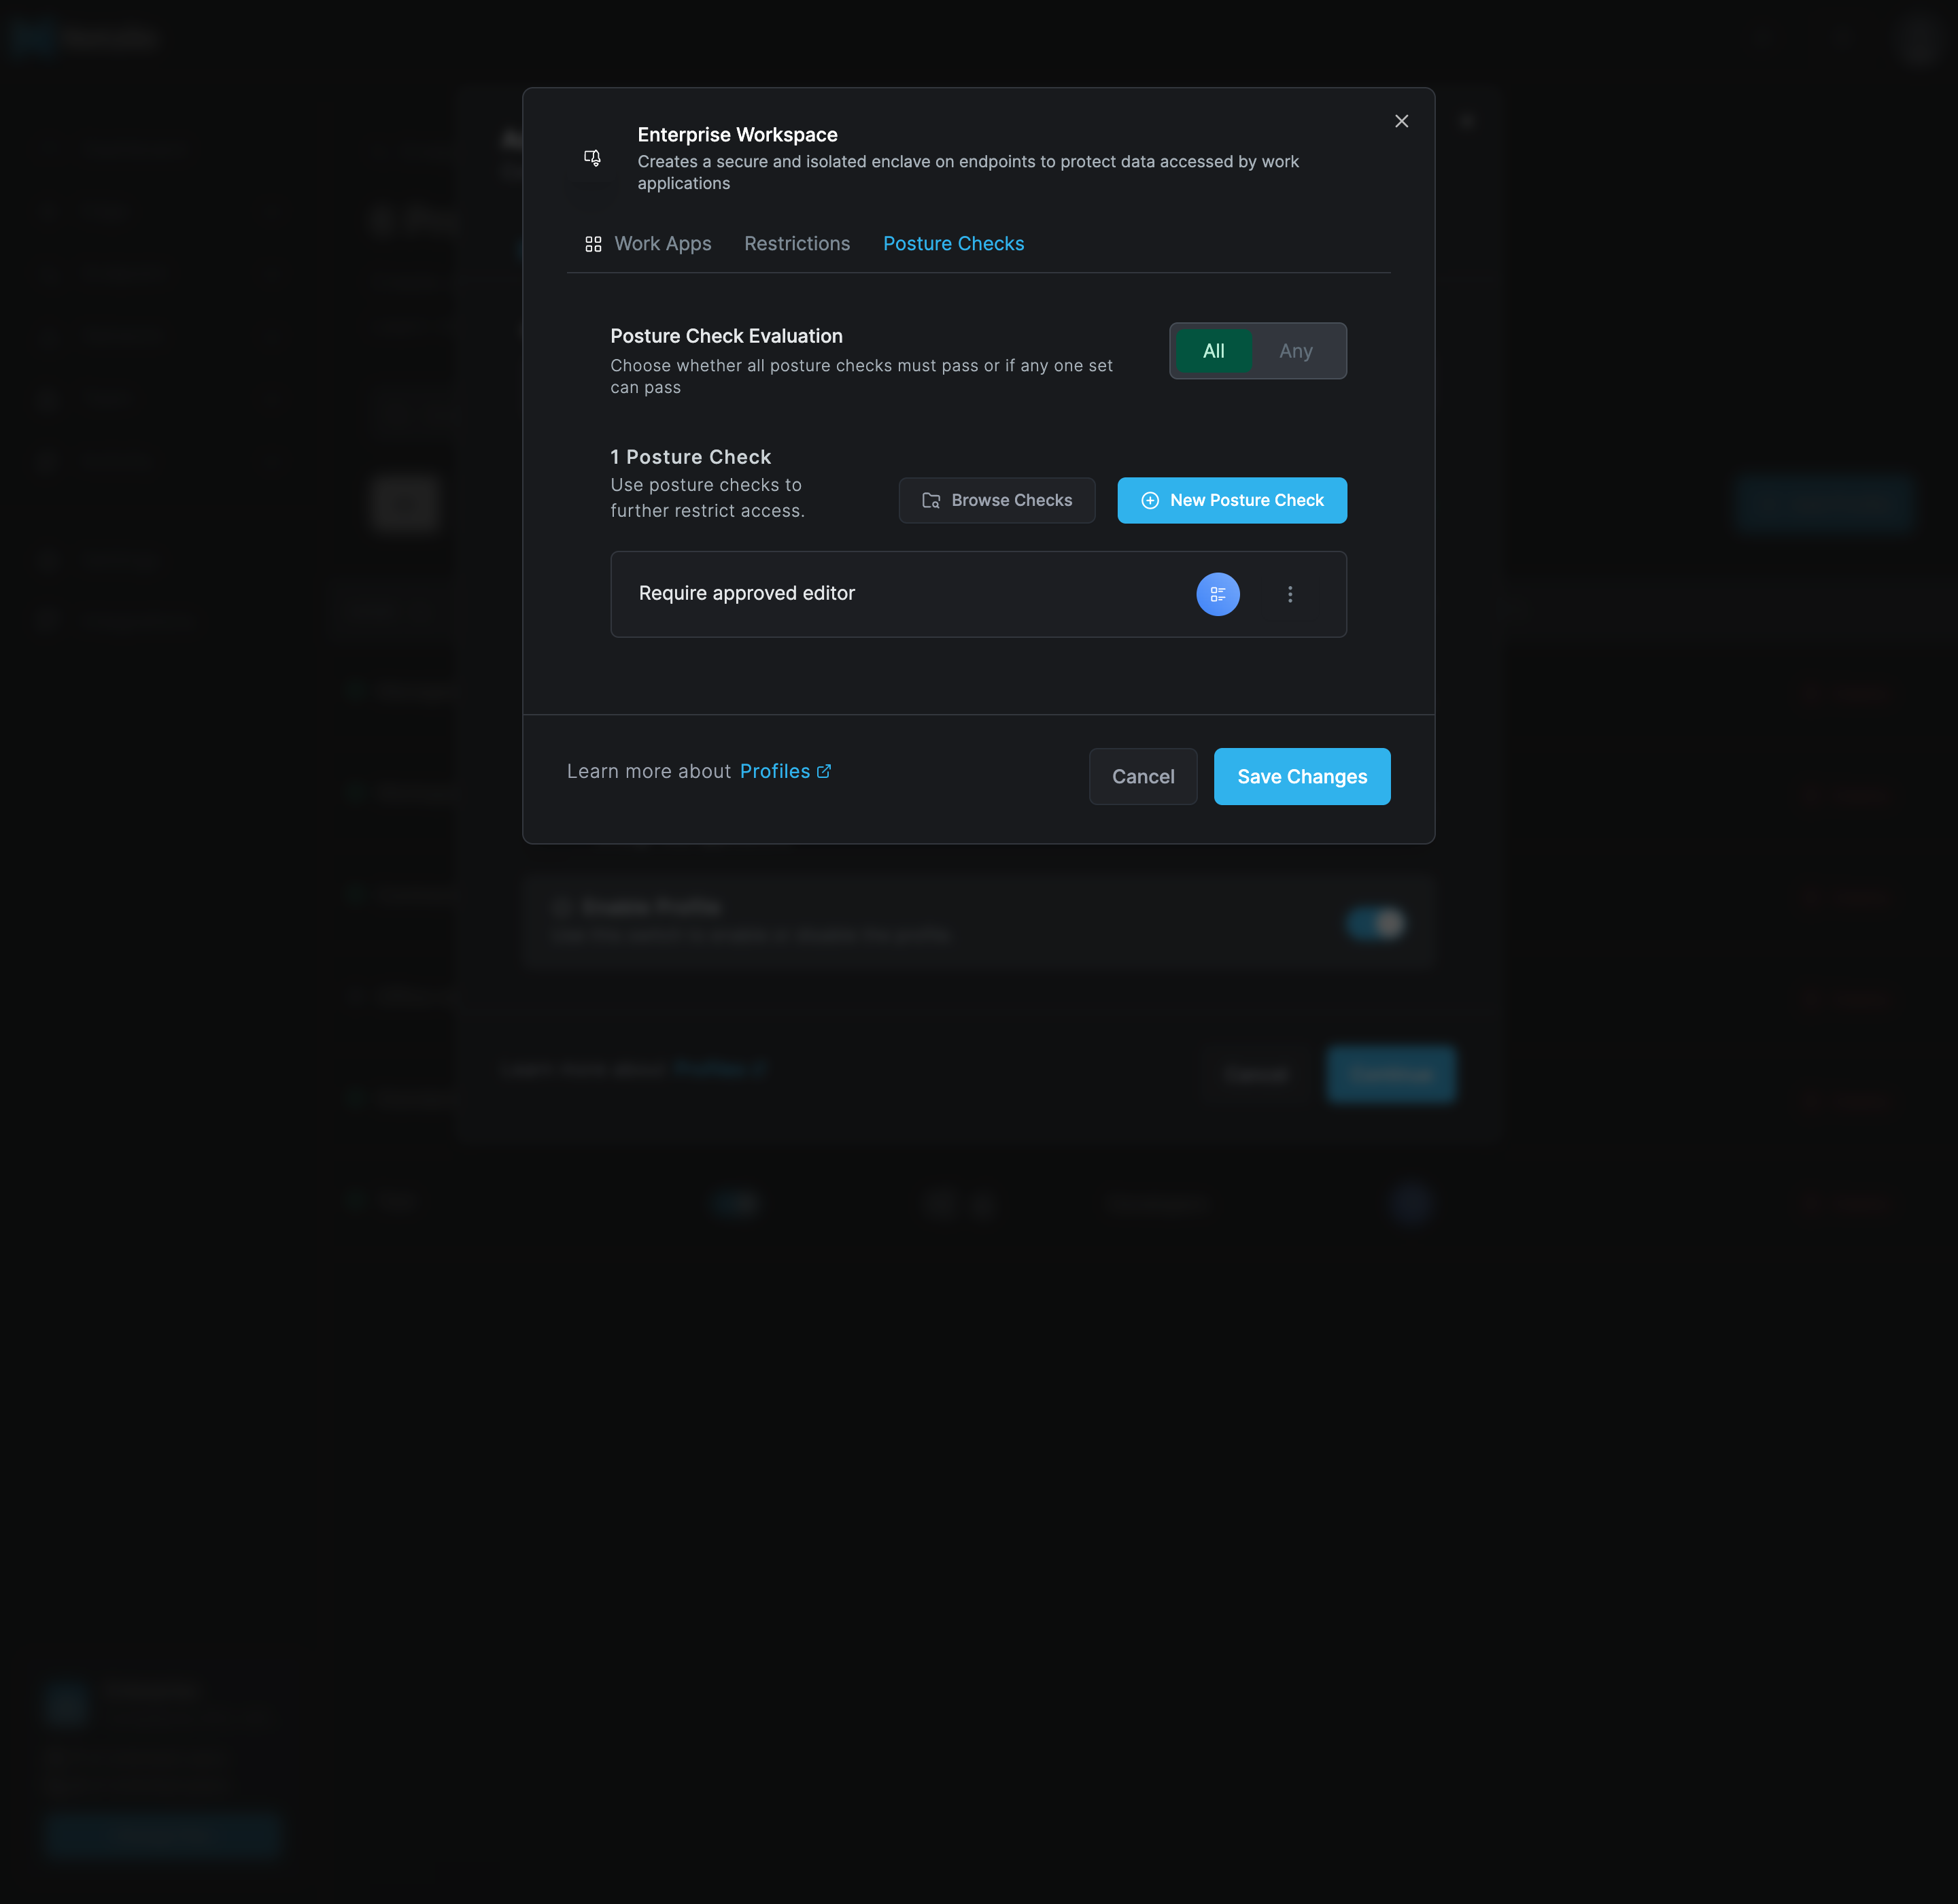
Task: Set posture evaluation to All
Action: pyautogui.click(x=1213, y=351)
